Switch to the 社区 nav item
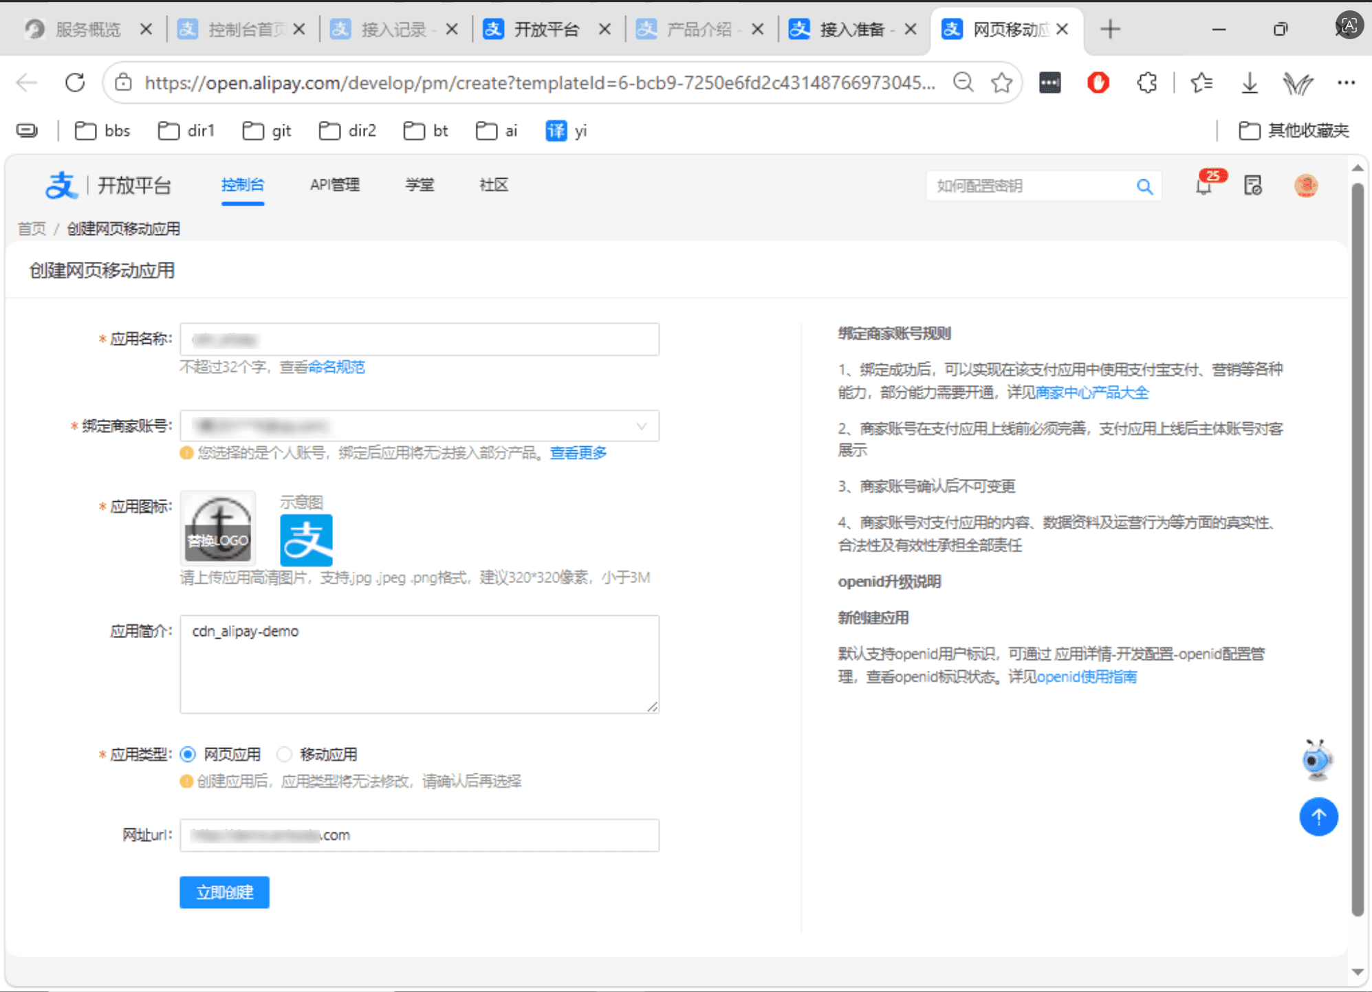1372x992 pixels. (493, 185)
